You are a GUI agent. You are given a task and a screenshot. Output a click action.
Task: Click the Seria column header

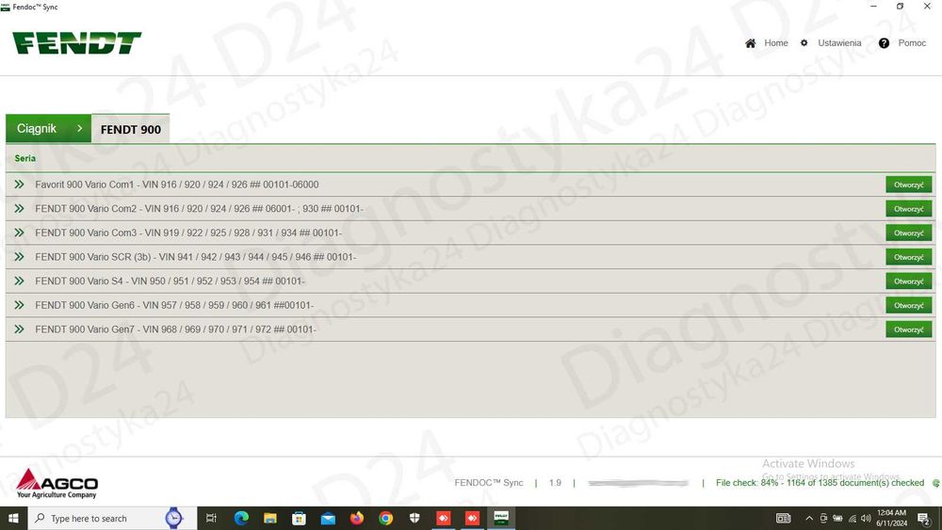tap(25, 158)
